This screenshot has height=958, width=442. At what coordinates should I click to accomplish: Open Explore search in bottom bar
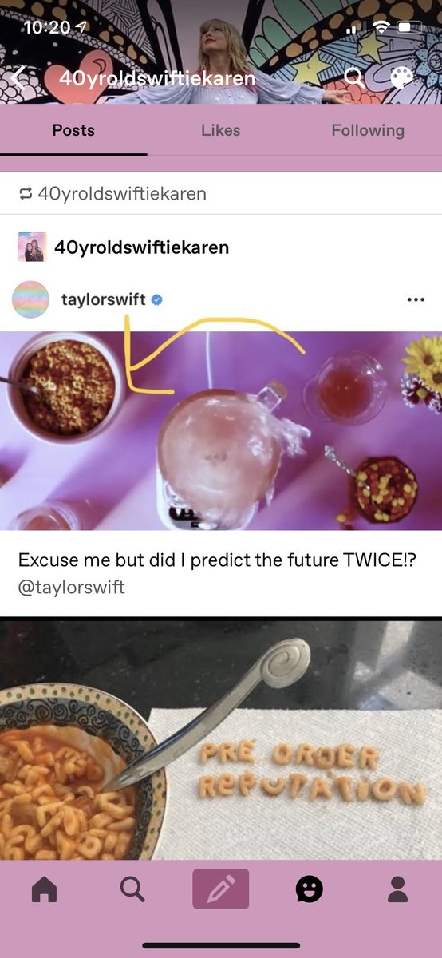[132, 889]
